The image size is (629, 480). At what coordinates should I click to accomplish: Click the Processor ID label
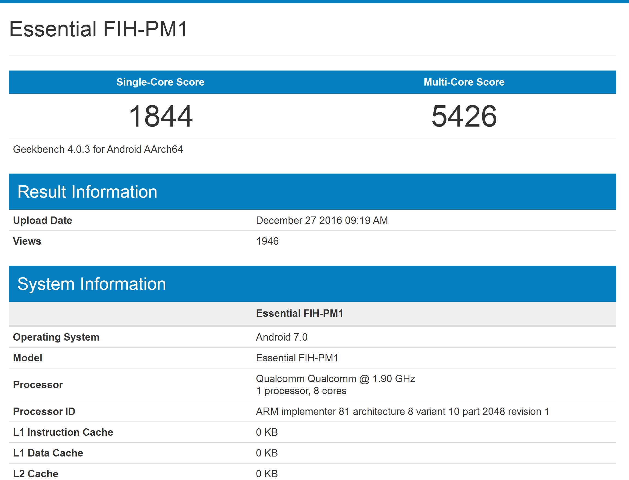tap(44, 411)
